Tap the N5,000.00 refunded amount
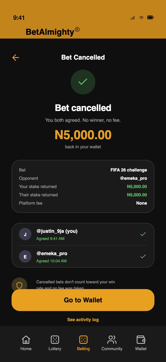The width and height of the screenshot is (166, 362). tap(83, 135)
